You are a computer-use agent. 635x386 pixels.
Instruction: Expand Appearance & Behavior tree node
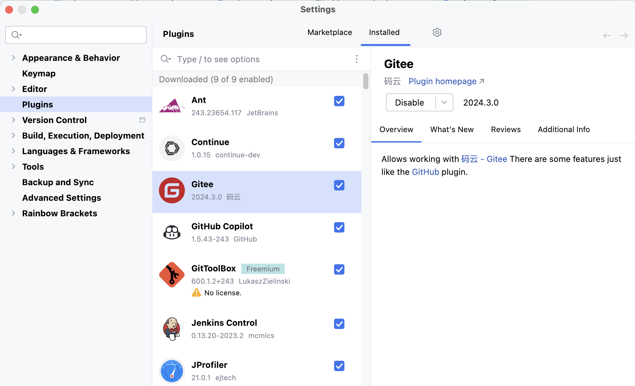tap(13, 58)
